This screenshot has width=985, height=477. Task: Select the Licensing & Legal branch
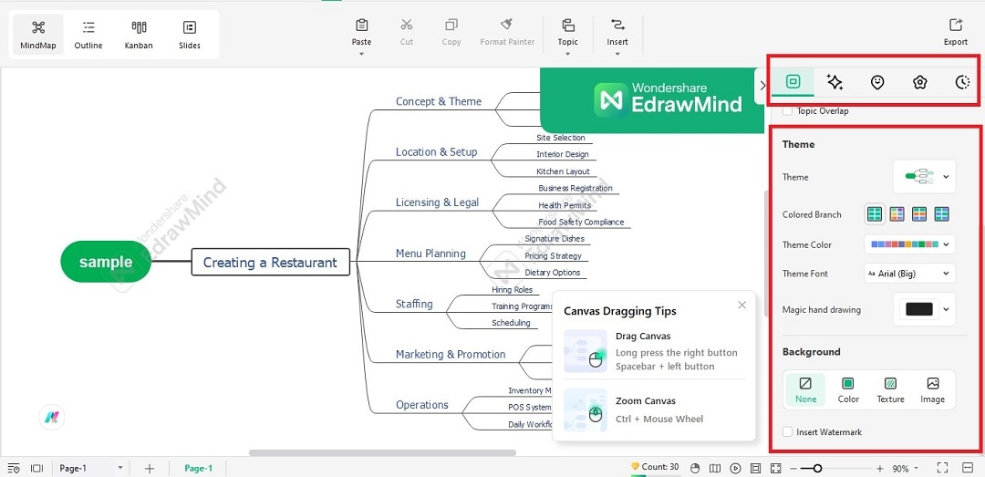point(437,202)
